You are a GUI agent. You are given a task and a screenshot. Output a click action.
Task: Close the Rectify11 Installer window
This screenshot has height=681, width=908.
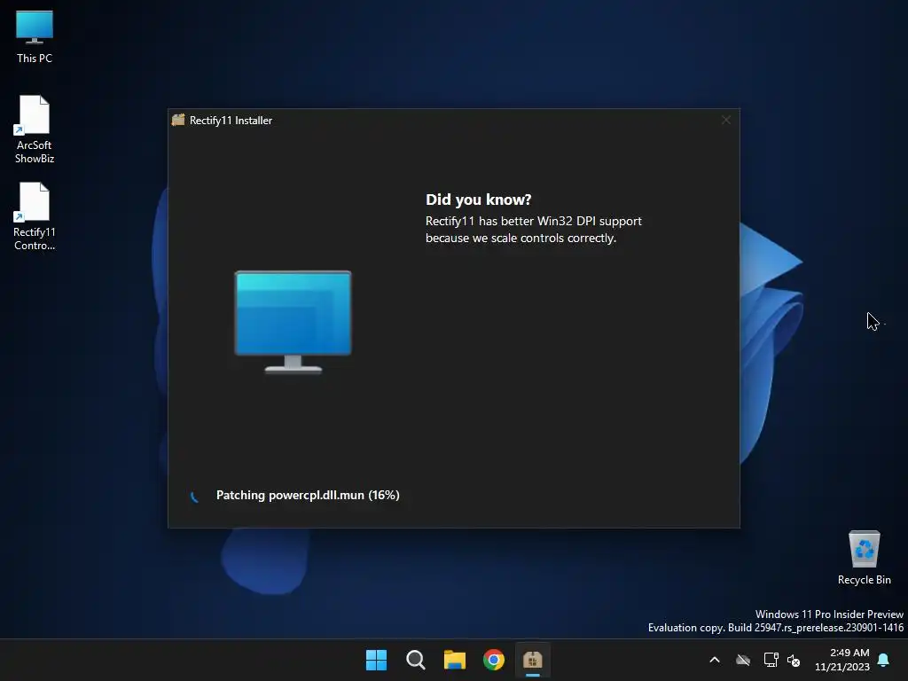(726, 120)
